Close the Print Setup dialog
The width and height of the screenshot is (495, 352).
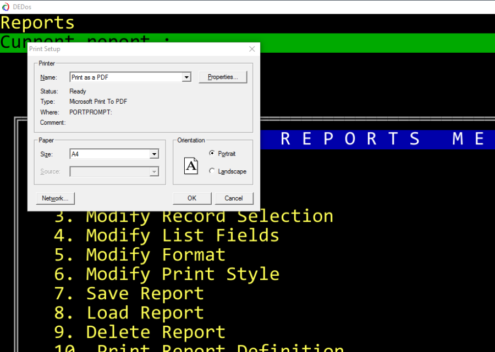coord(252,49)
